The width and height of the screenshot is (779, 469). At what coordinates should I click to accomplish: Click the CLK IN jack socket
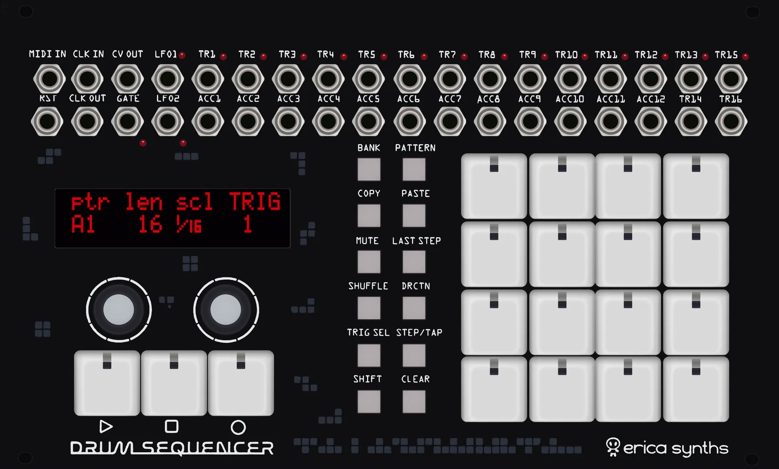87,79
